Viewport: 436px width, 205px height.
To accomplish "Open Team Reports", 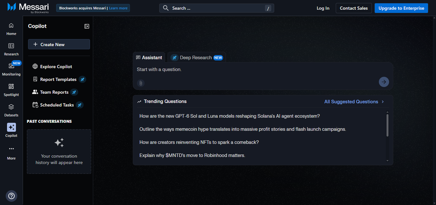I will click(x=54, y=92).
